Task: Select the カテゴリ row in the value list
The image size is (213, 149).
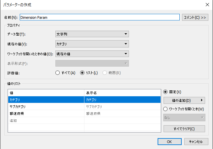Action: coord(46,100)
